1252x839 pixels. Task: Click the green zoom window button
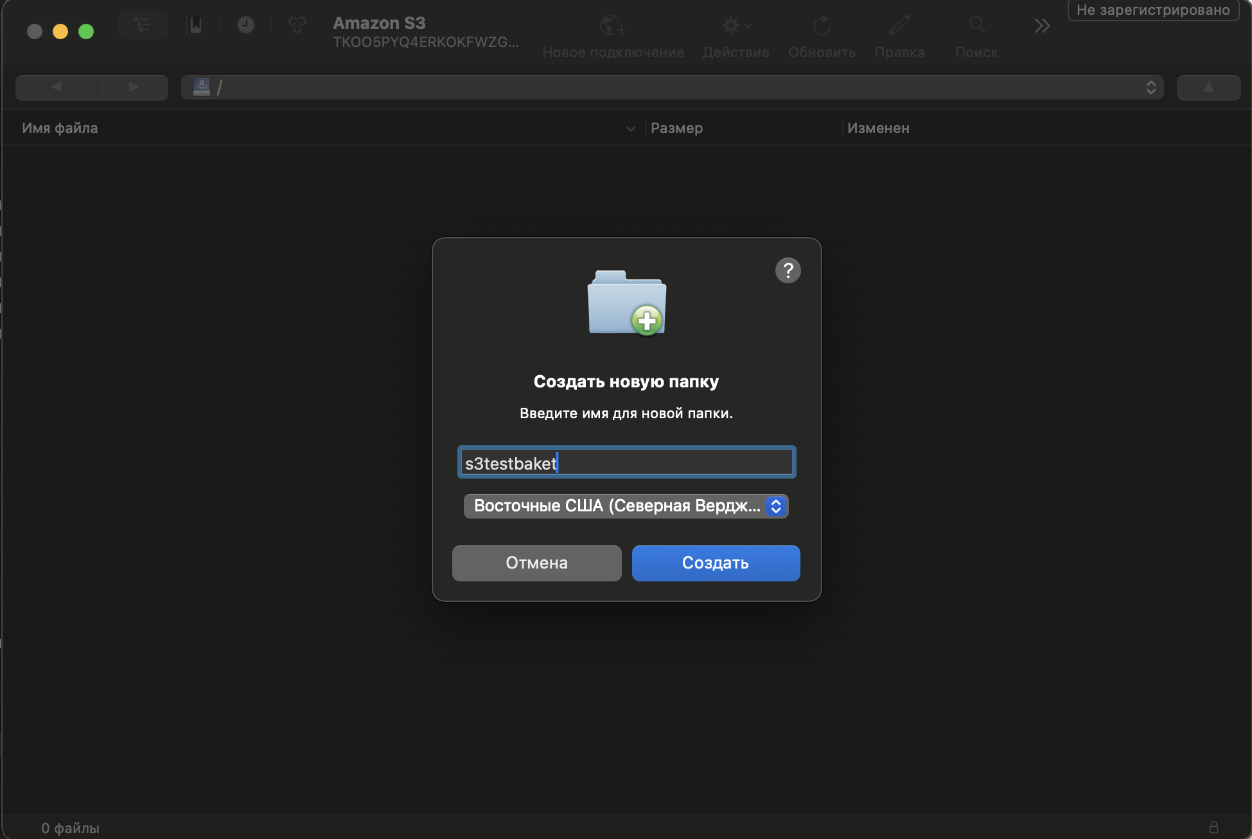click(86, 31)
